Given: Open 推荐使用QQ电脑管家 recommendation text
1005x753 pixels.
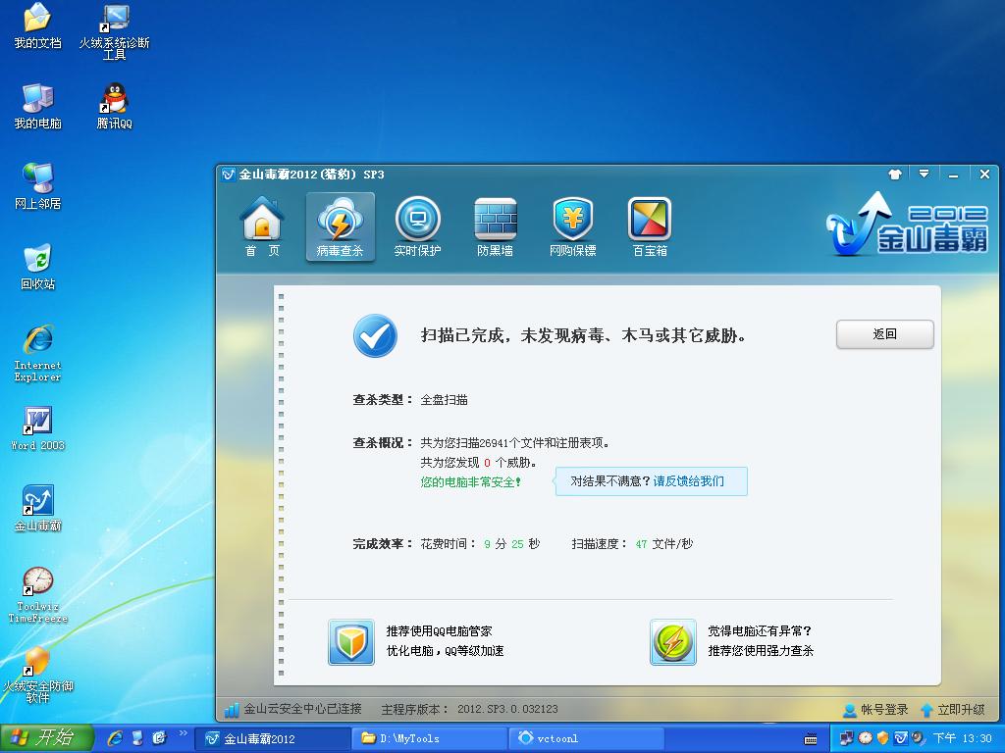Looking at the screenshot, I should point(439,631).
